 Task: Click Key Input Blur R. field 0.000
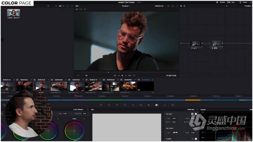174,122
